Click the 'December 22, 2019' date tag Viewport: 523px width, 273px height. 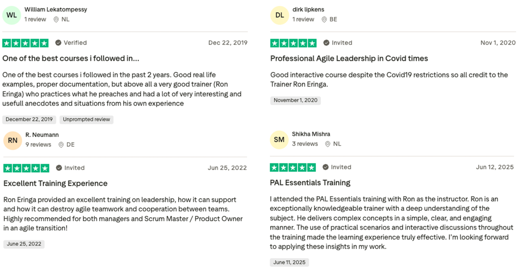click(x=29, y=120)
